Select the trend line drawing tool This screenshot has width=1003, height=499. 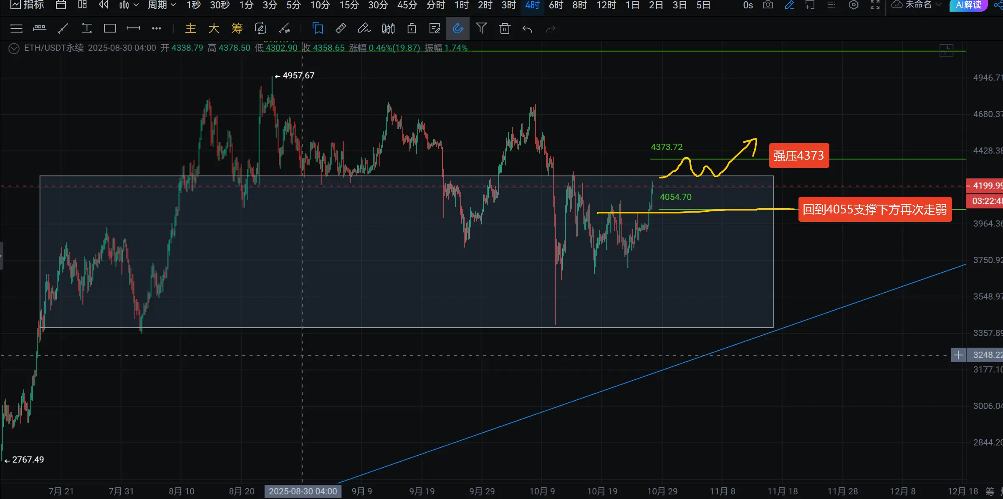[x=63, y=28]
